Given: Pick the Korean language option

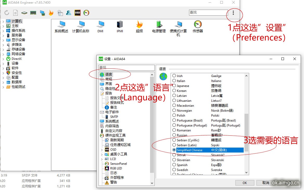Looking at the screenshot, I should coord(174,91).
